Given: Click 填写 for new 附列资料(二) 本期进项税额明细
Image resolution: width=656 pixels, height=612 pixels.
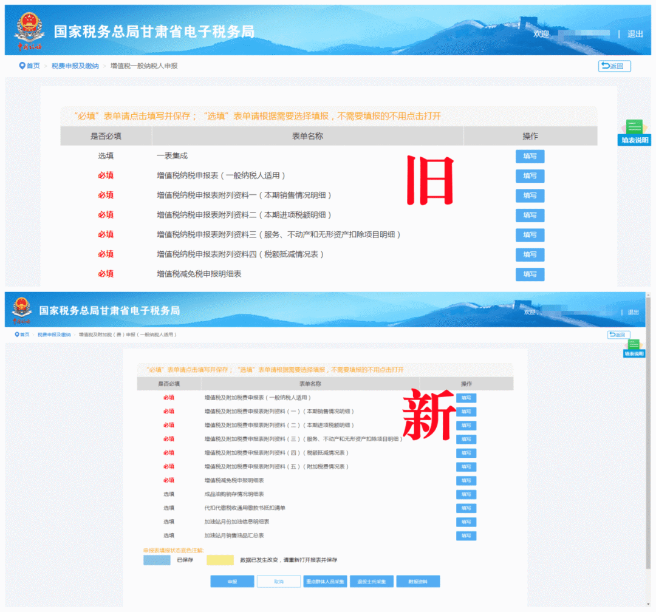Looking at the screenshot, I should pyautogui.click(x=466, y=426).
